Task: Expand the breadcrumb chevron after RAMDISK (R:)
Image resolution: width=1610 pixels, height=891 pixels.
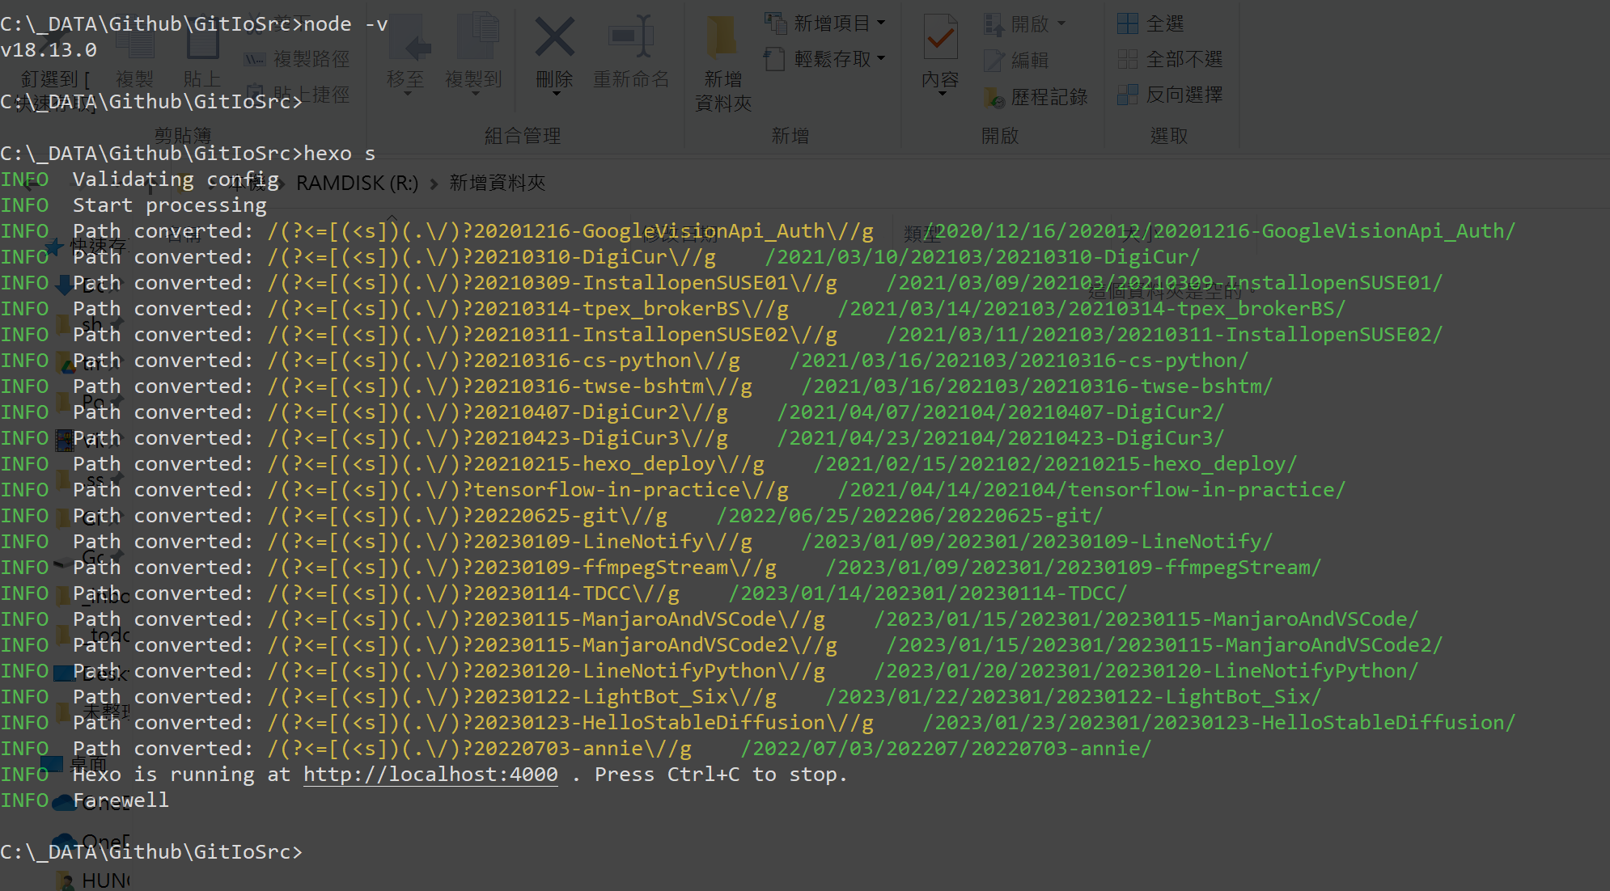Action: pos(434,184)
